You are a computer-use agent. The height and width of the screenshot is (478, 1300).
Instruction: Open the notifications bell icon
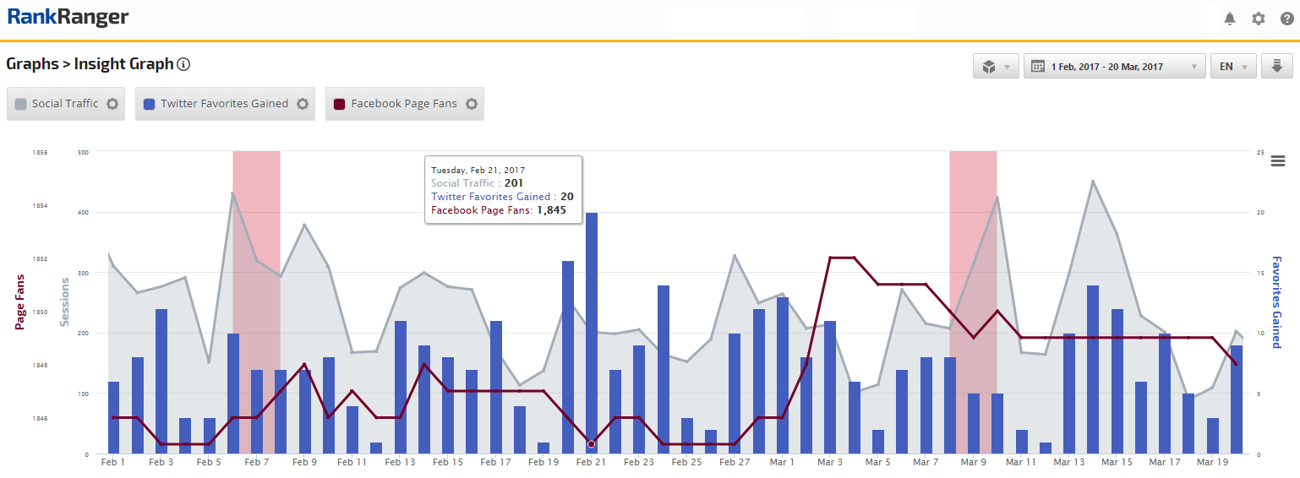[1230, 19]
